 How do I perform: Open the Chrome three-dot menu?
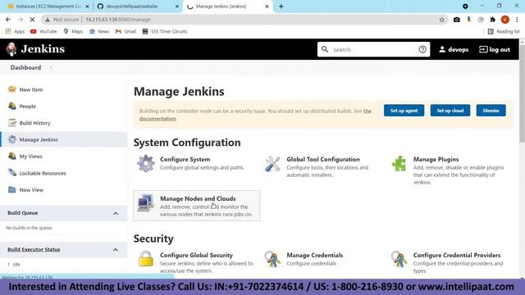[x=517, y=20]
